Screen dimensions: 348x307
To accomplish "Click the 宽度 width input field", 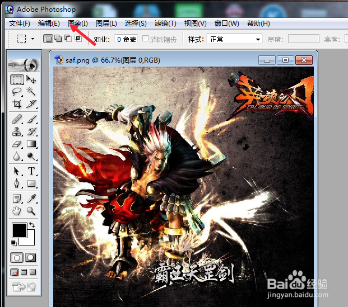I will pyautogui.click(x=304, y=39).
